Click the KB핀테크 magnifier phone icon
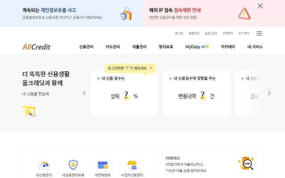285x178 pixels. (246, 163)
